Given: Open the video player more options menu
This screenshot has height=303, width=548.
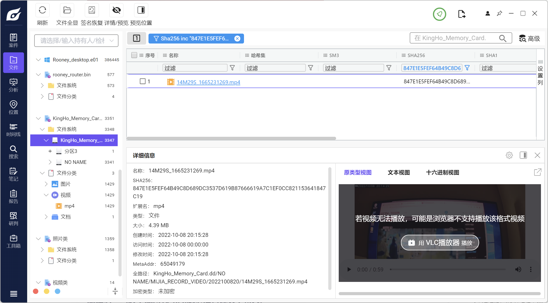Looking at the screenshot, I should 531,269.
